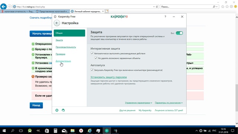238x134 pixels.
Task: Open File Explorer from the taskbar
Action: pyautogui.click(x=73, y=131)
